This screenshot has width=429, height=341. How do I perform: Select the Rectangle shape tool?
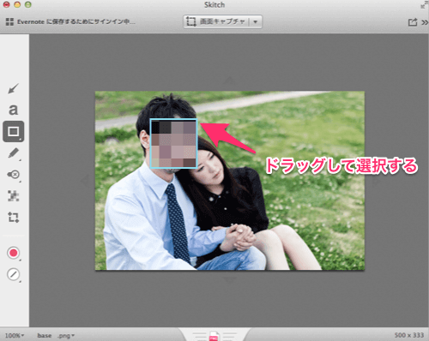coord(14,131)
